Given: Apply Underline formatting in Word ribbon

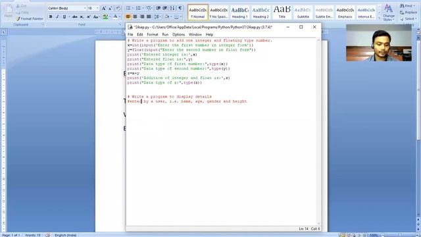Looking at the screenshot, I should (64, 16).
